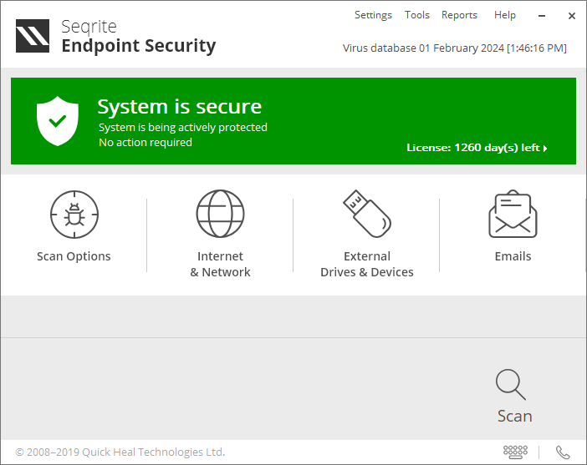Image resolution: width=587 pixels, height=465 pixels.
Task: Click the phone support icon
Action: click(x=563, y=452)
